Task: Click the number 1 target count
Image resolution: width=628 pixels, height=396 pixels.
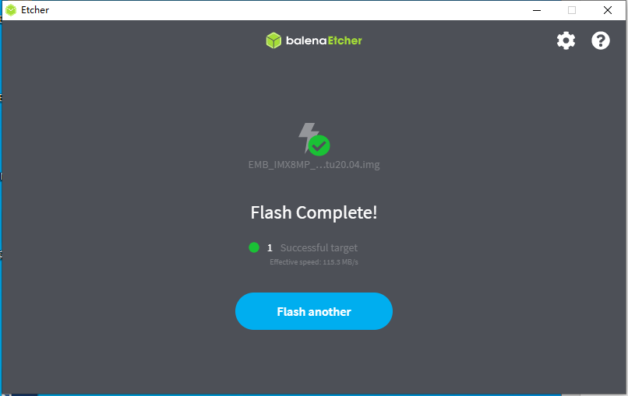Action: coord(270,248)
